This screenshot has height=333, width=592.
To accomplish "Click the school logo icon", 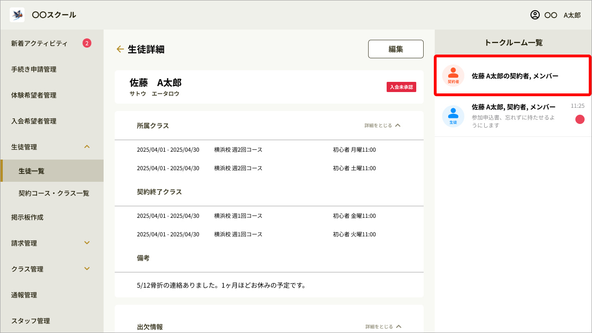I will tap(17, 15).
